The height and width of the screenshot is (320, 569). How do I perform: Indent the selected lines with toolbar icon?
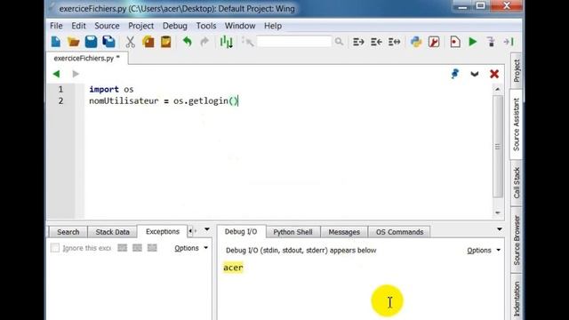tap(358, 42)
